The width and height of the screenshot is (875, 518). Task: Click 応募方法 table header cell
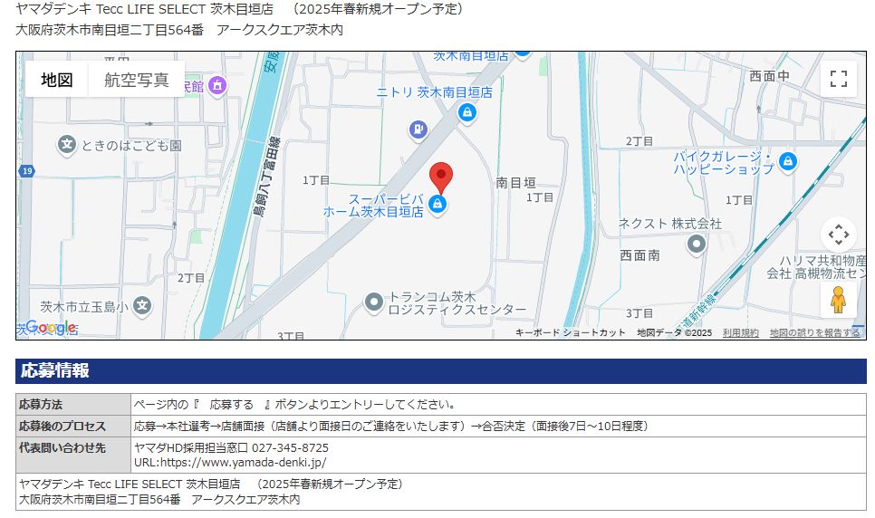73,404
